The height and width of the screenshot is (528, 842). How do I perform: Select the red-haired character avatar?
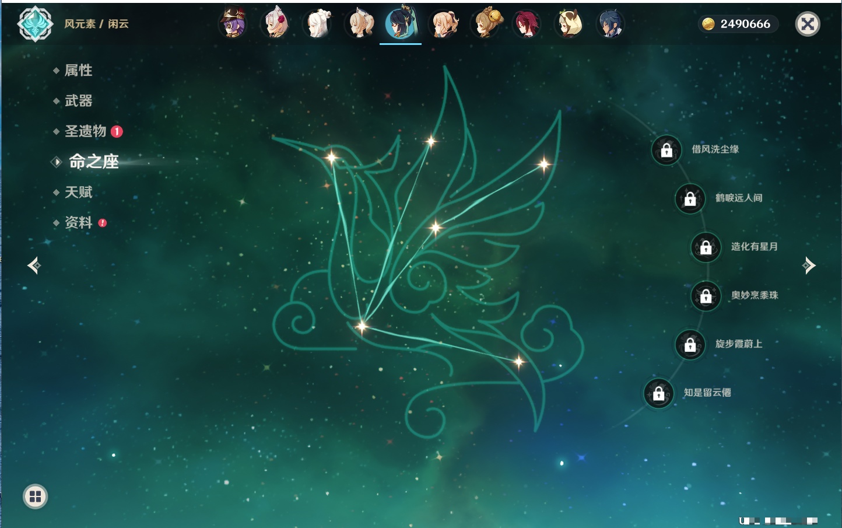pos(527,24)
